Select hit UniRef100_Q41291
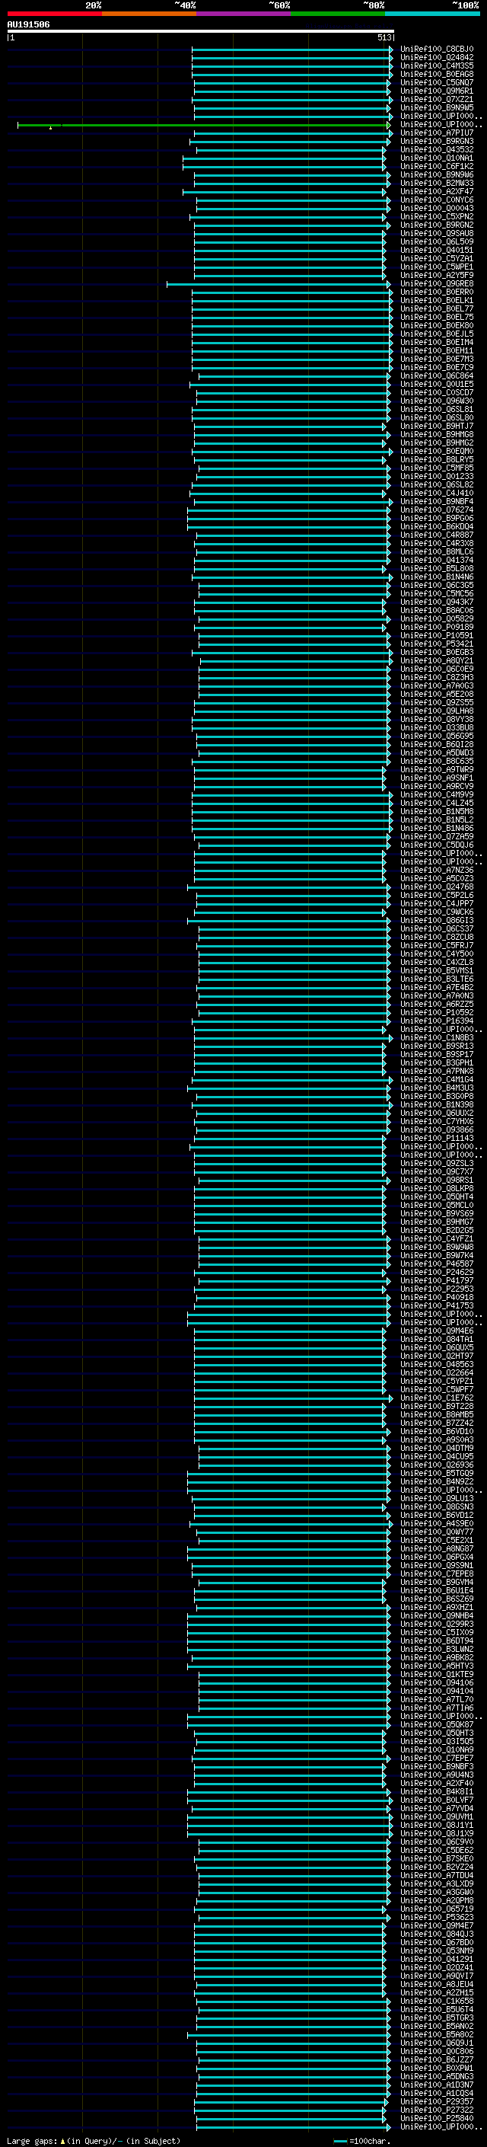The image size is (487, 2147). [436, 1959]
